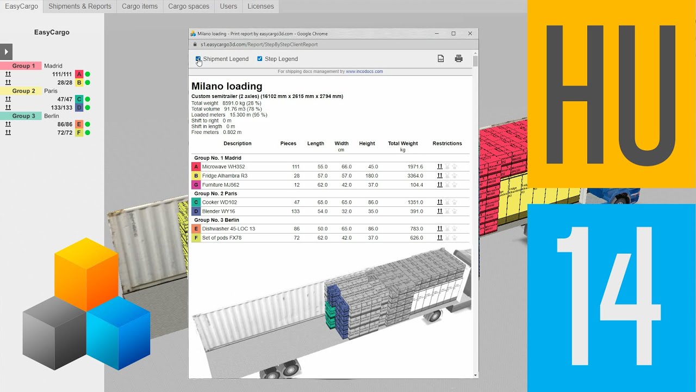Click upright arrows icon for Cooker WD102 row
The width and height of the screenshot is (696, 392).
(440, 202)
